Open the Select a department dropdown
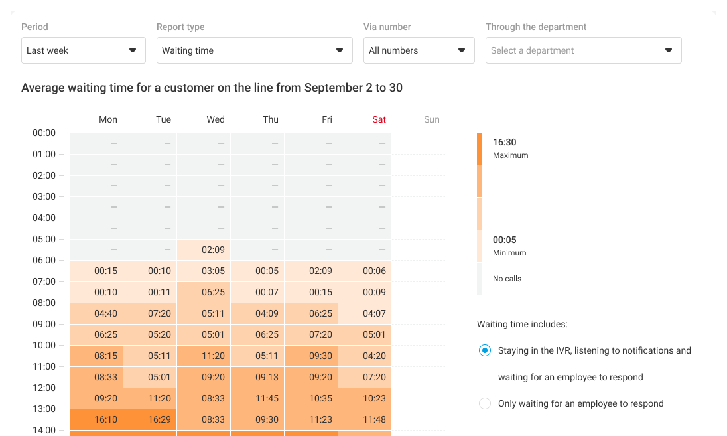Image resolution: width=727 pixels, height=436 pixels. 583,50
